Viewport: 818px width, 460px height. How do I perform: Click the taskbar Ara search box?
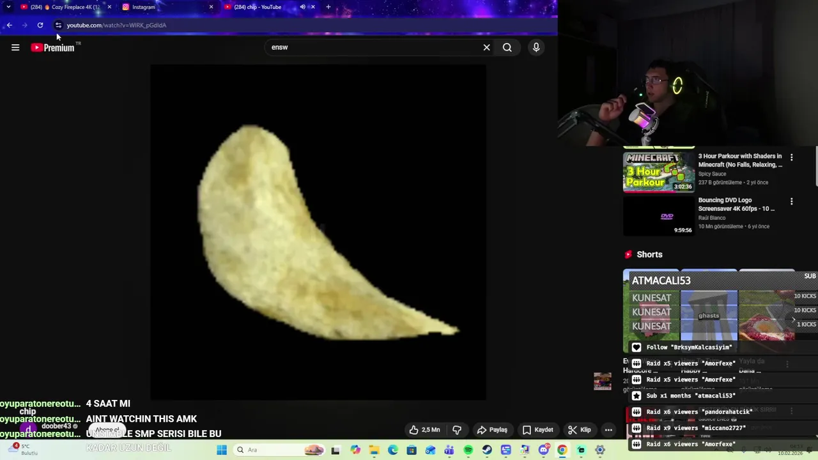coord(280,450)
